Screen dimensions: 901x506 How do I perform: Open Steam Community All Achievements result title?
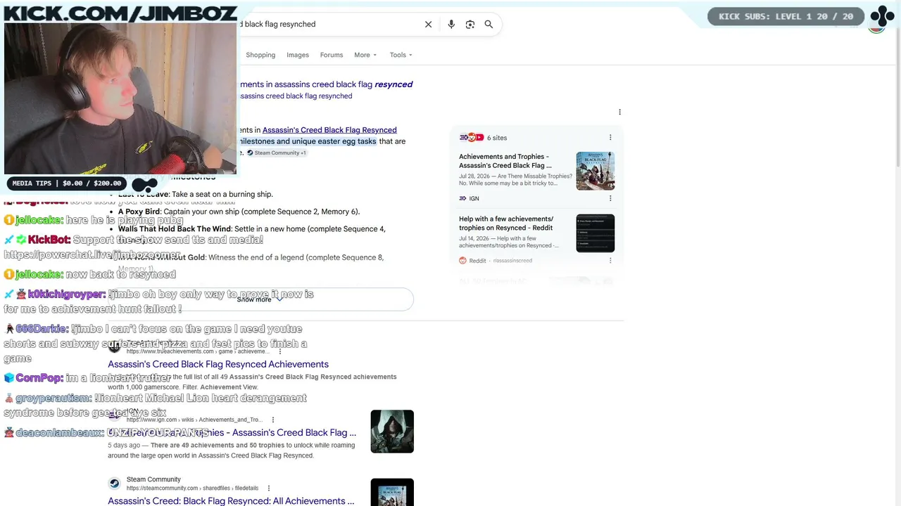[231, 501]
